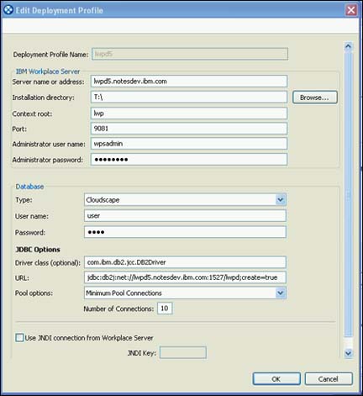Click the Administrator password field
Image resolution: width=363 pixels, height=396 pixels.
pyautogui.click(x=189, y=160)
